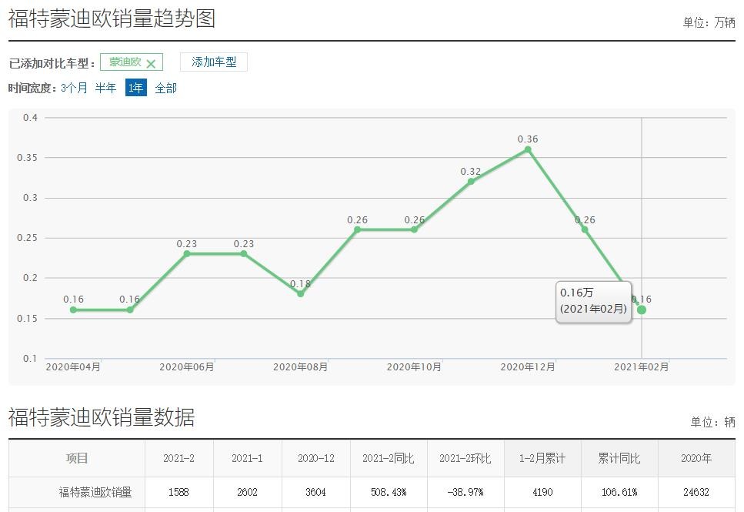This screenshot has width=744, height=512.
Task: Click the 福特蒙迪欧销量趋势图 heading
Action: (112, 18)
